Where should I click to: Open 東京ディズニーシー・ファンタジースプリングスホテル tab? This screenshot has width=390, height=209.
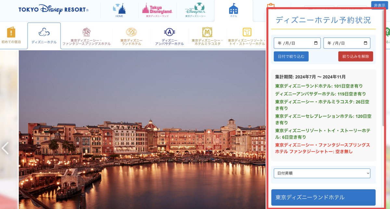point(86,36)
